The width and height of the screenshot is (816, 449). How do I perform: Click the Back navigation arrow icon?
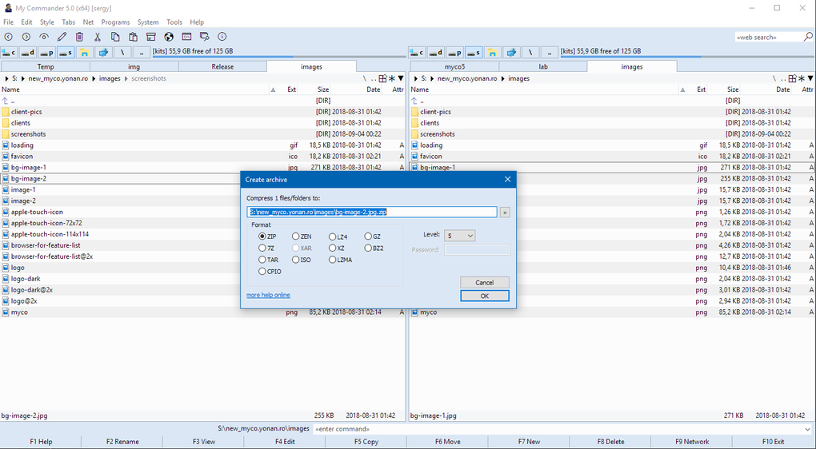tap(9, 37)
